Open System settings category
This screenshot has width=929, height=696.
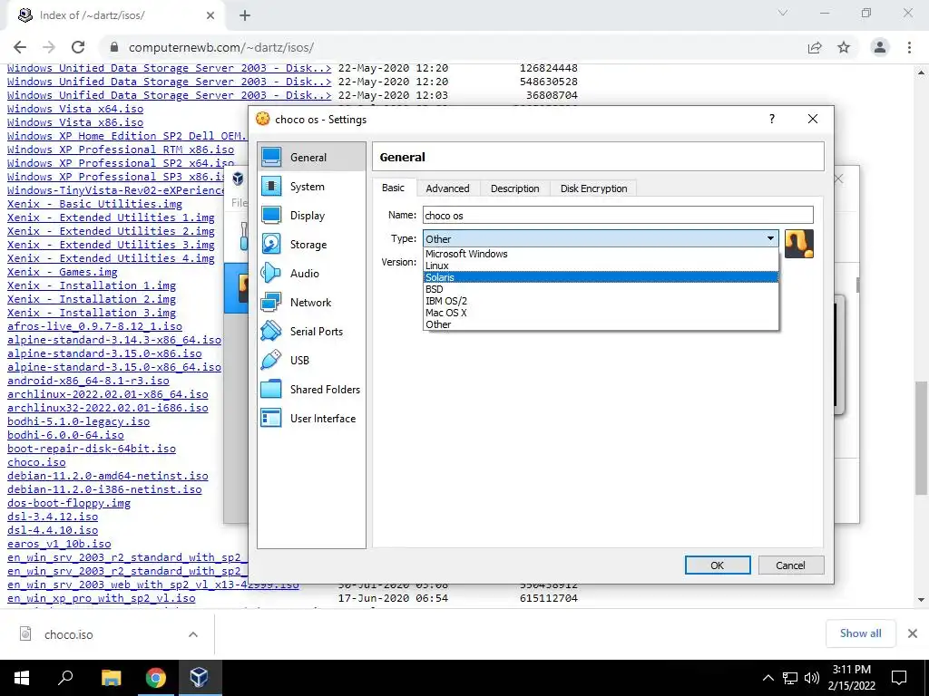312,187
